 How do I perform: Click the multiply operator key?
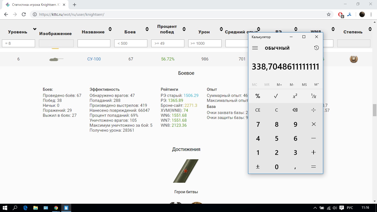(x=314, y=124)
